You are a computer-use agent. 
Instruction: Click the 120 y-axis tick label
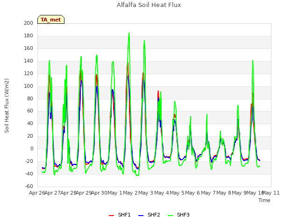pos(28,73)
